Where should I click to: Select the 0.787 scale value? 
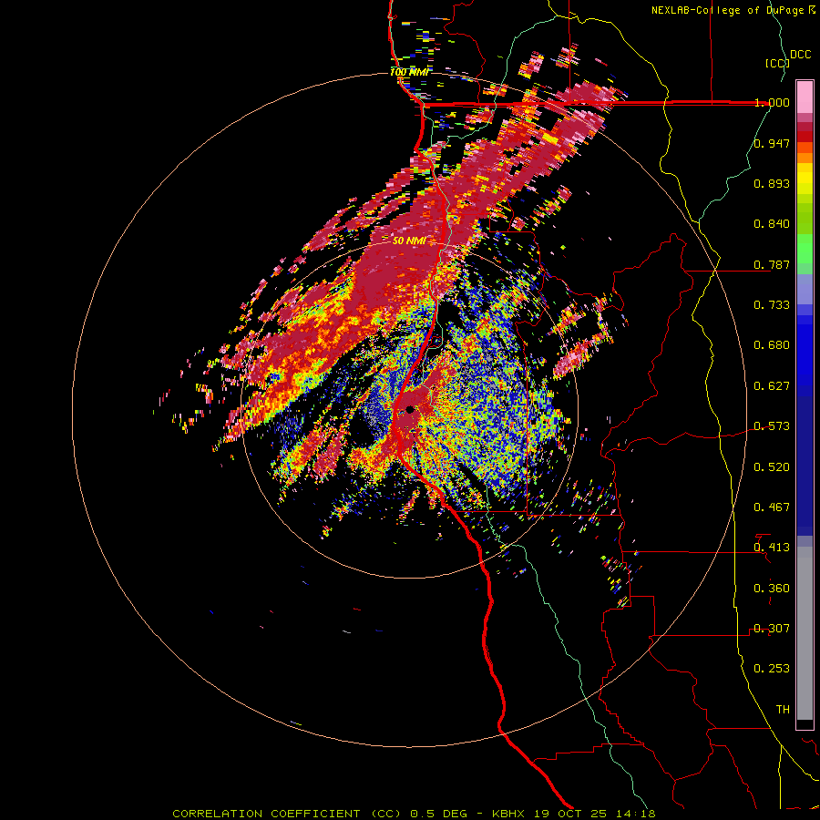[772, 264]
